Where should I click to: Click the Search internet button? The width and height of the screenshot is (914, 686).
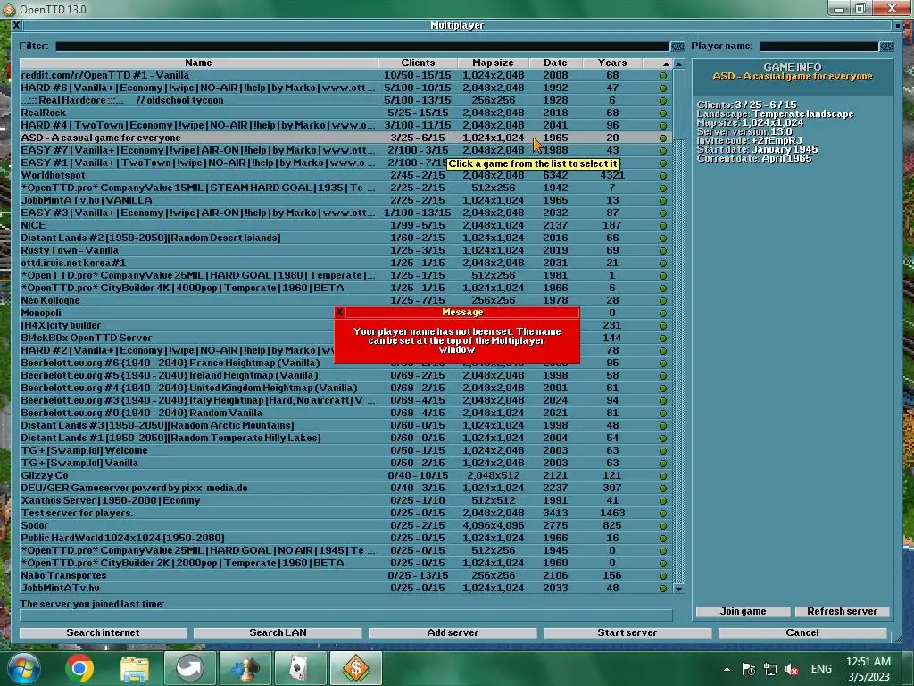[x=104, y=633]
